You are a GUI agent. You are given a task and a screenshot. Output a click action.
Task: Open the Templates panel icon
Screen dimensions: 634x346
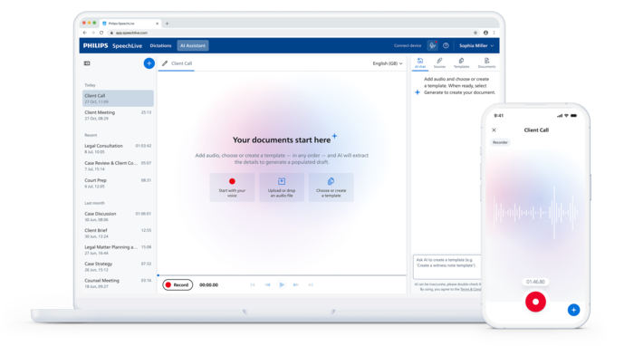coord(461,62)
